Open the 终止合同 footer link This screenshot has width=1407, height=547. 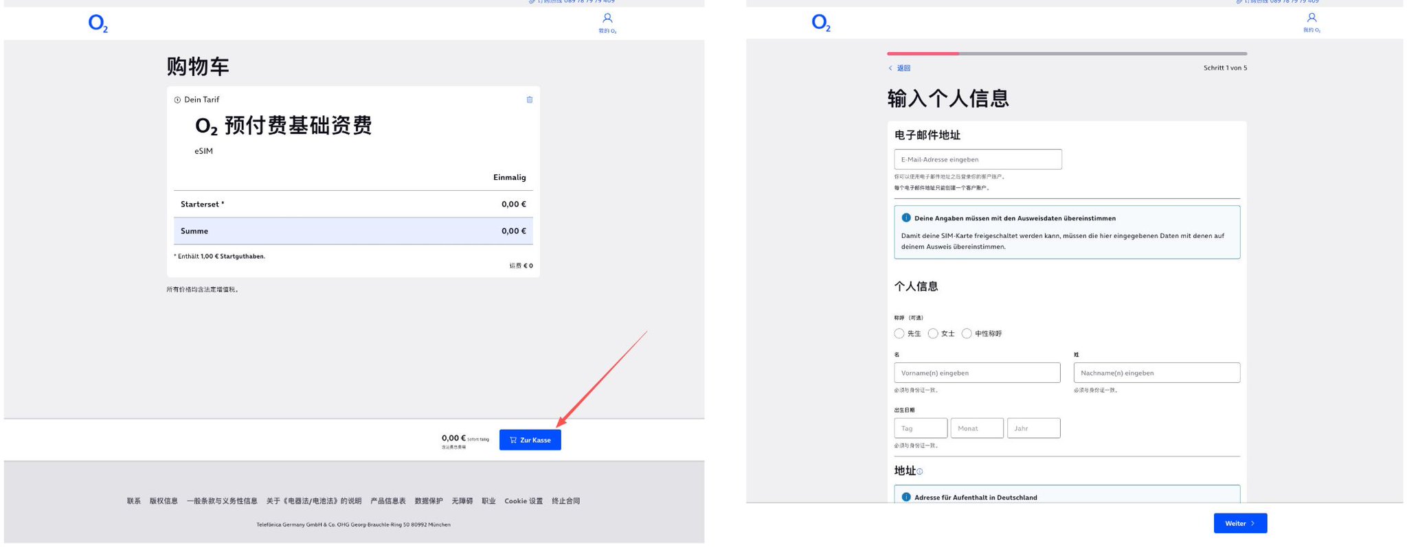coord(566,501)
